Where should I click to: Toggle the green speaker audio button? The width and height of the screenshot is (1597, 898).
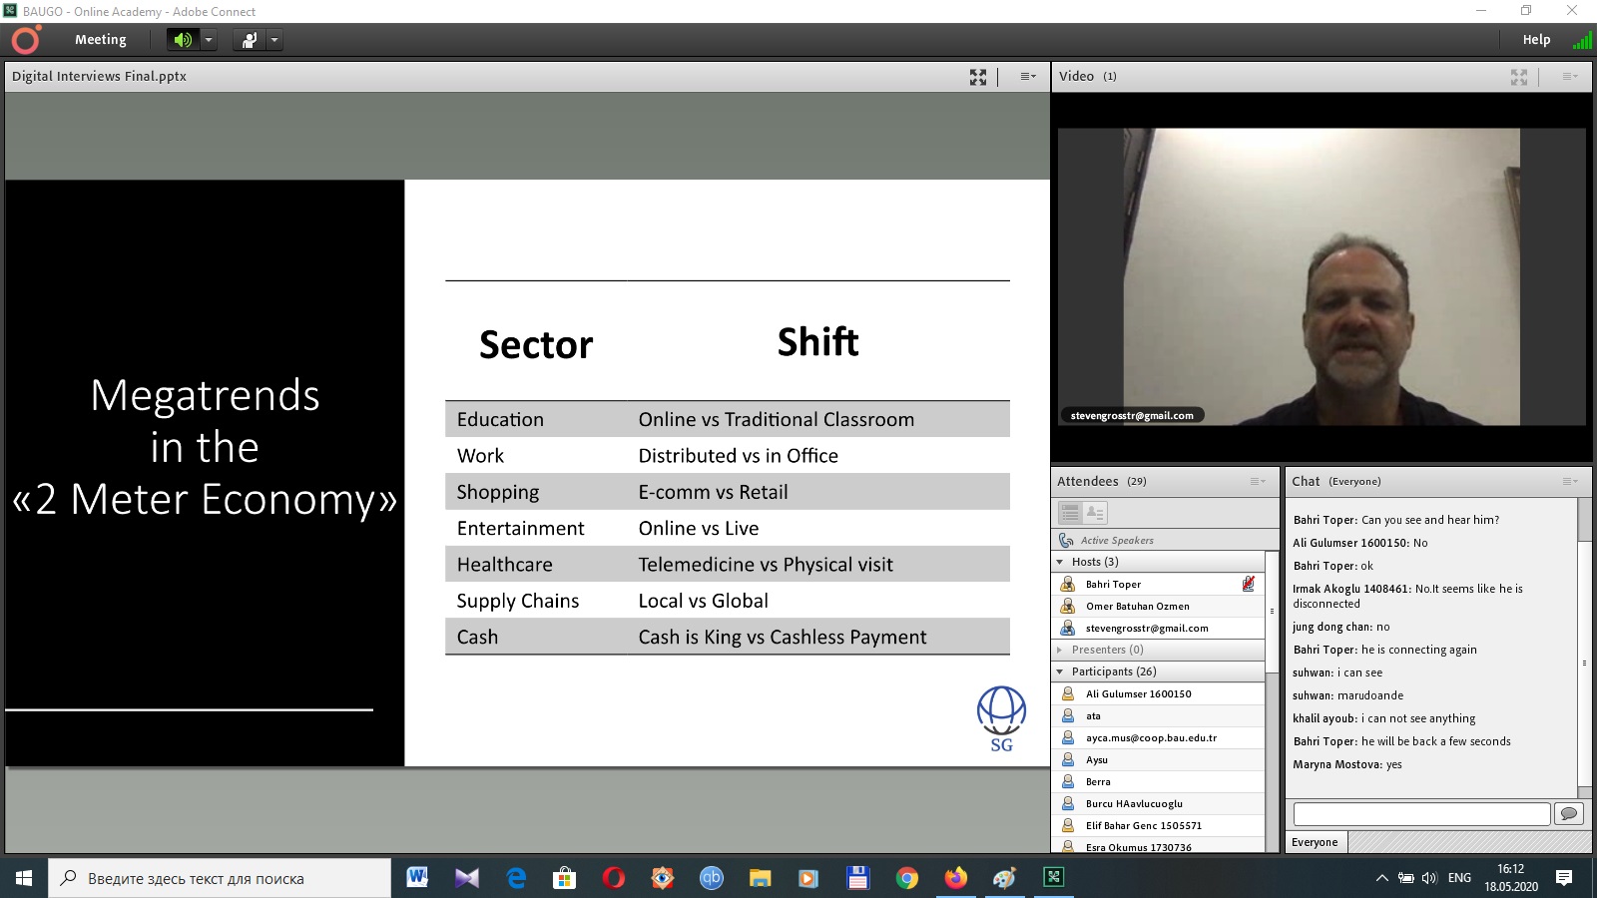pyautogui.click(x=183, y=40)
